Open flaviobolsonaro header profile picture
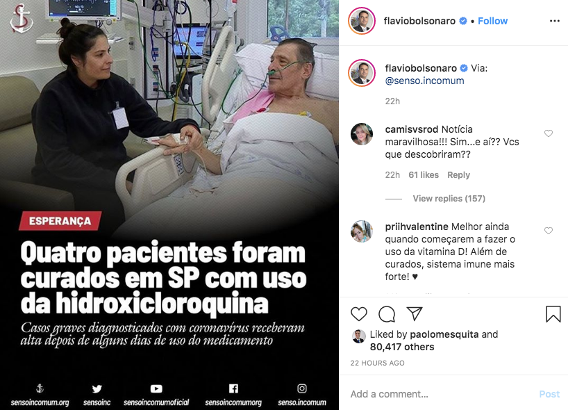The height and width of the screenshot is (410, 568). point(362,21)
